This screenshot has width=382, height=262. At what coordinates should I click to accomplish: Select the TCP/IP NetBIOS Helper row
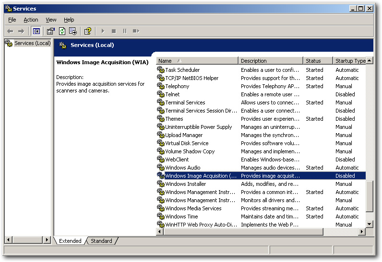[261, 78]
